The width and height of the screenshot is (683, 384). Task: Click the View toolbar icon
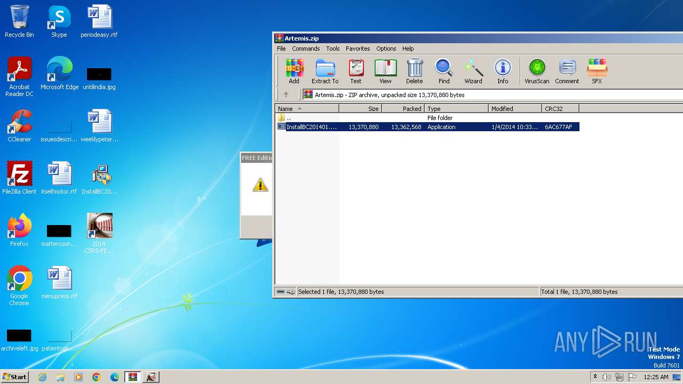coord(385,71)
